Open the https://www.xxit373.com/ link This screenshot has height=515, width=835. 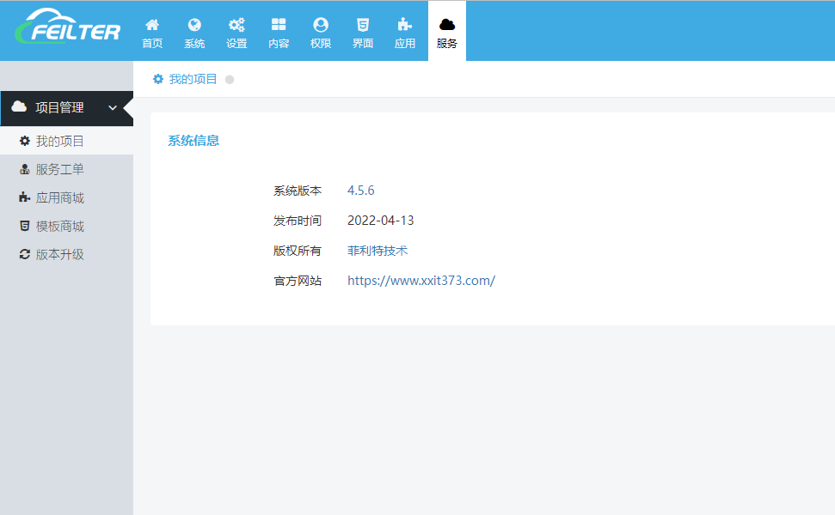tap(421, 281)
